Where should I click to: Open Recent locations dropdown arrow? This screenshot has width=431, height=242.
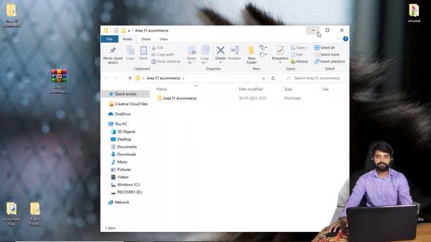coord(124,78)
